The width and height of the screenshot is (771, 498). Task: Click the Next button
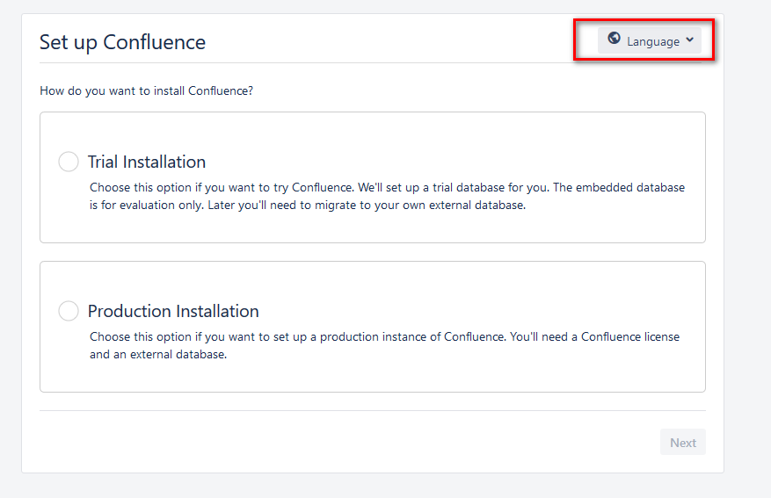click(682, 442)
